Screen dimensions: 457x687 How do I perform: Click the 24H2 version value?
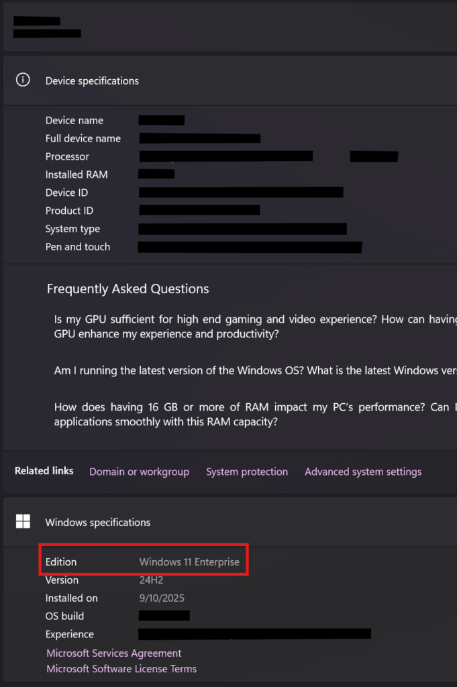click(x=151, y=580)
